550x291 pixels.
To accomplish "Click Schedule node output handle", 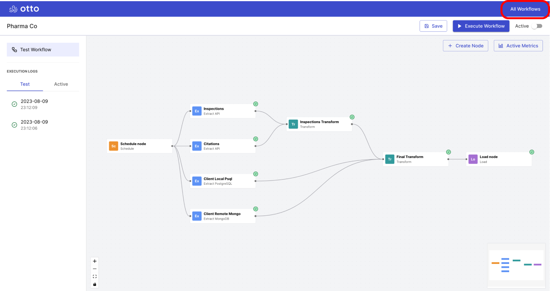I will pyautogui.click(x=172, y=146).
